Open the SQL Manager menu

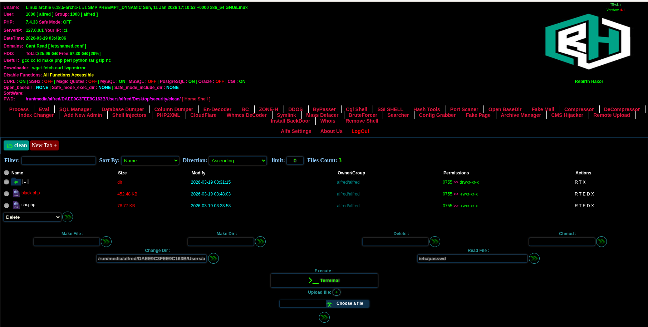coord(75,109)
